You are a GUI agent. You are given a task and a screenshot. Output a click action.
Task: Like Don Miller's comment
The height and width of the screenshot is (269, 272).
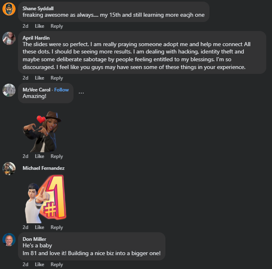[x=40, y=265]
